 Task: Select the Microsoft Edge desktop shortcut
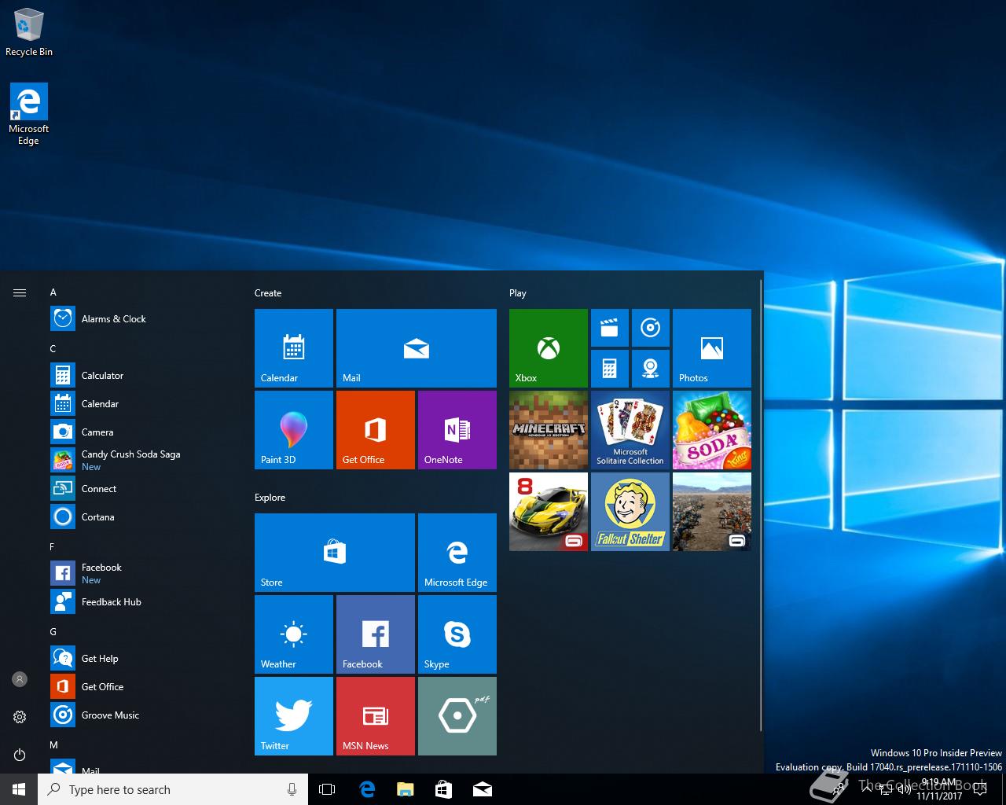tap(29, 115)
